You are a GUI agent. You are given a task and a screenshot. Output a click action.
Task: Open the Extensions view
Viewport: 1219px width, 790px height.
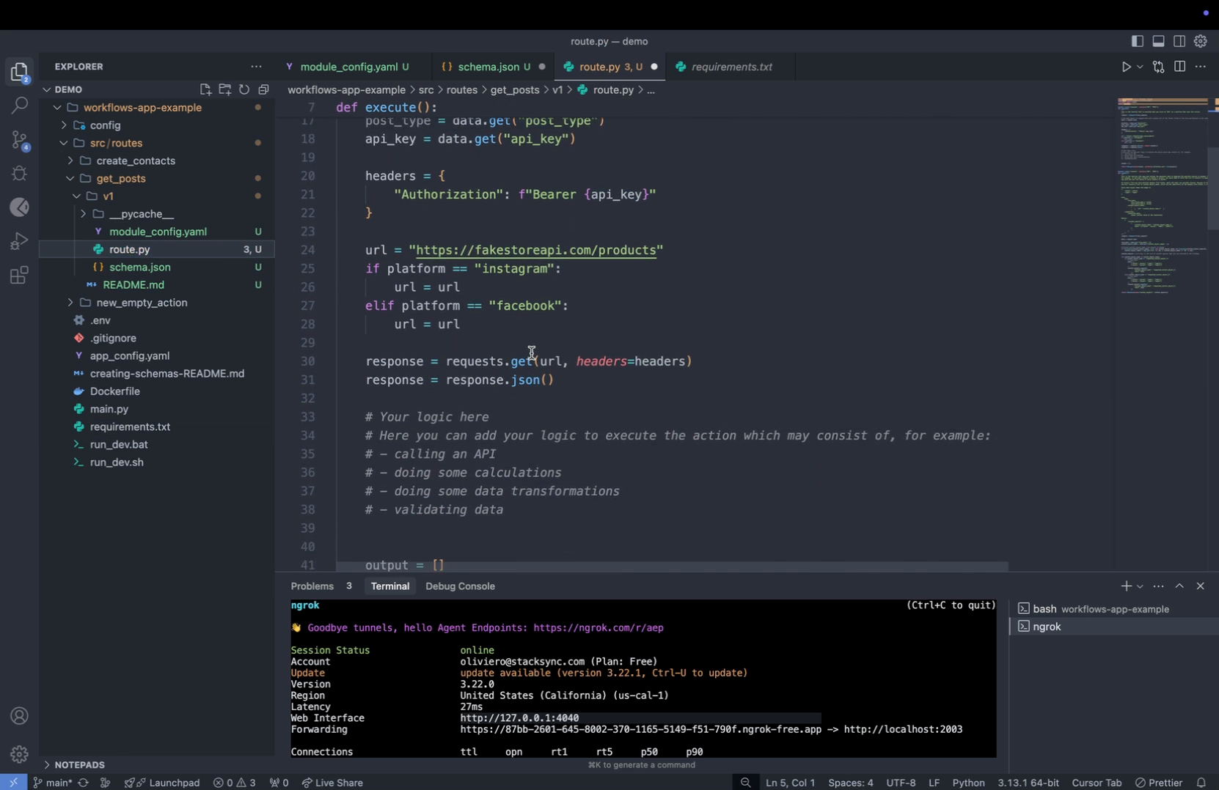pos(20,276)
